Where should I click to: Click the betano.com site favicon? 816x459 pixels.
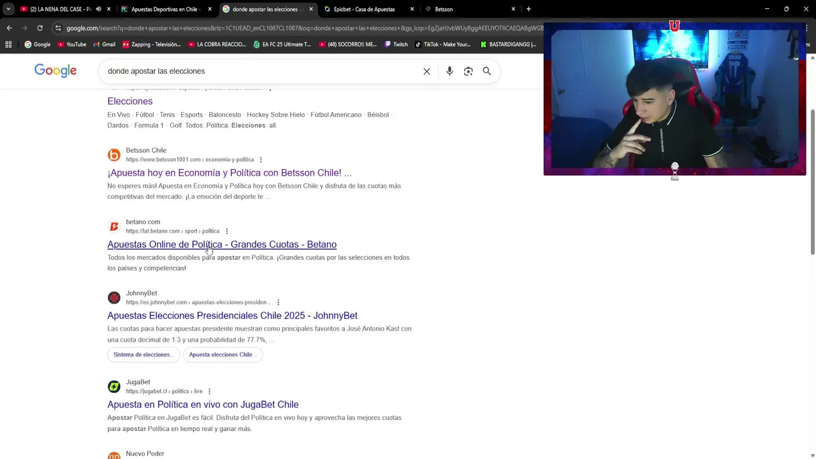pos(114,226)
